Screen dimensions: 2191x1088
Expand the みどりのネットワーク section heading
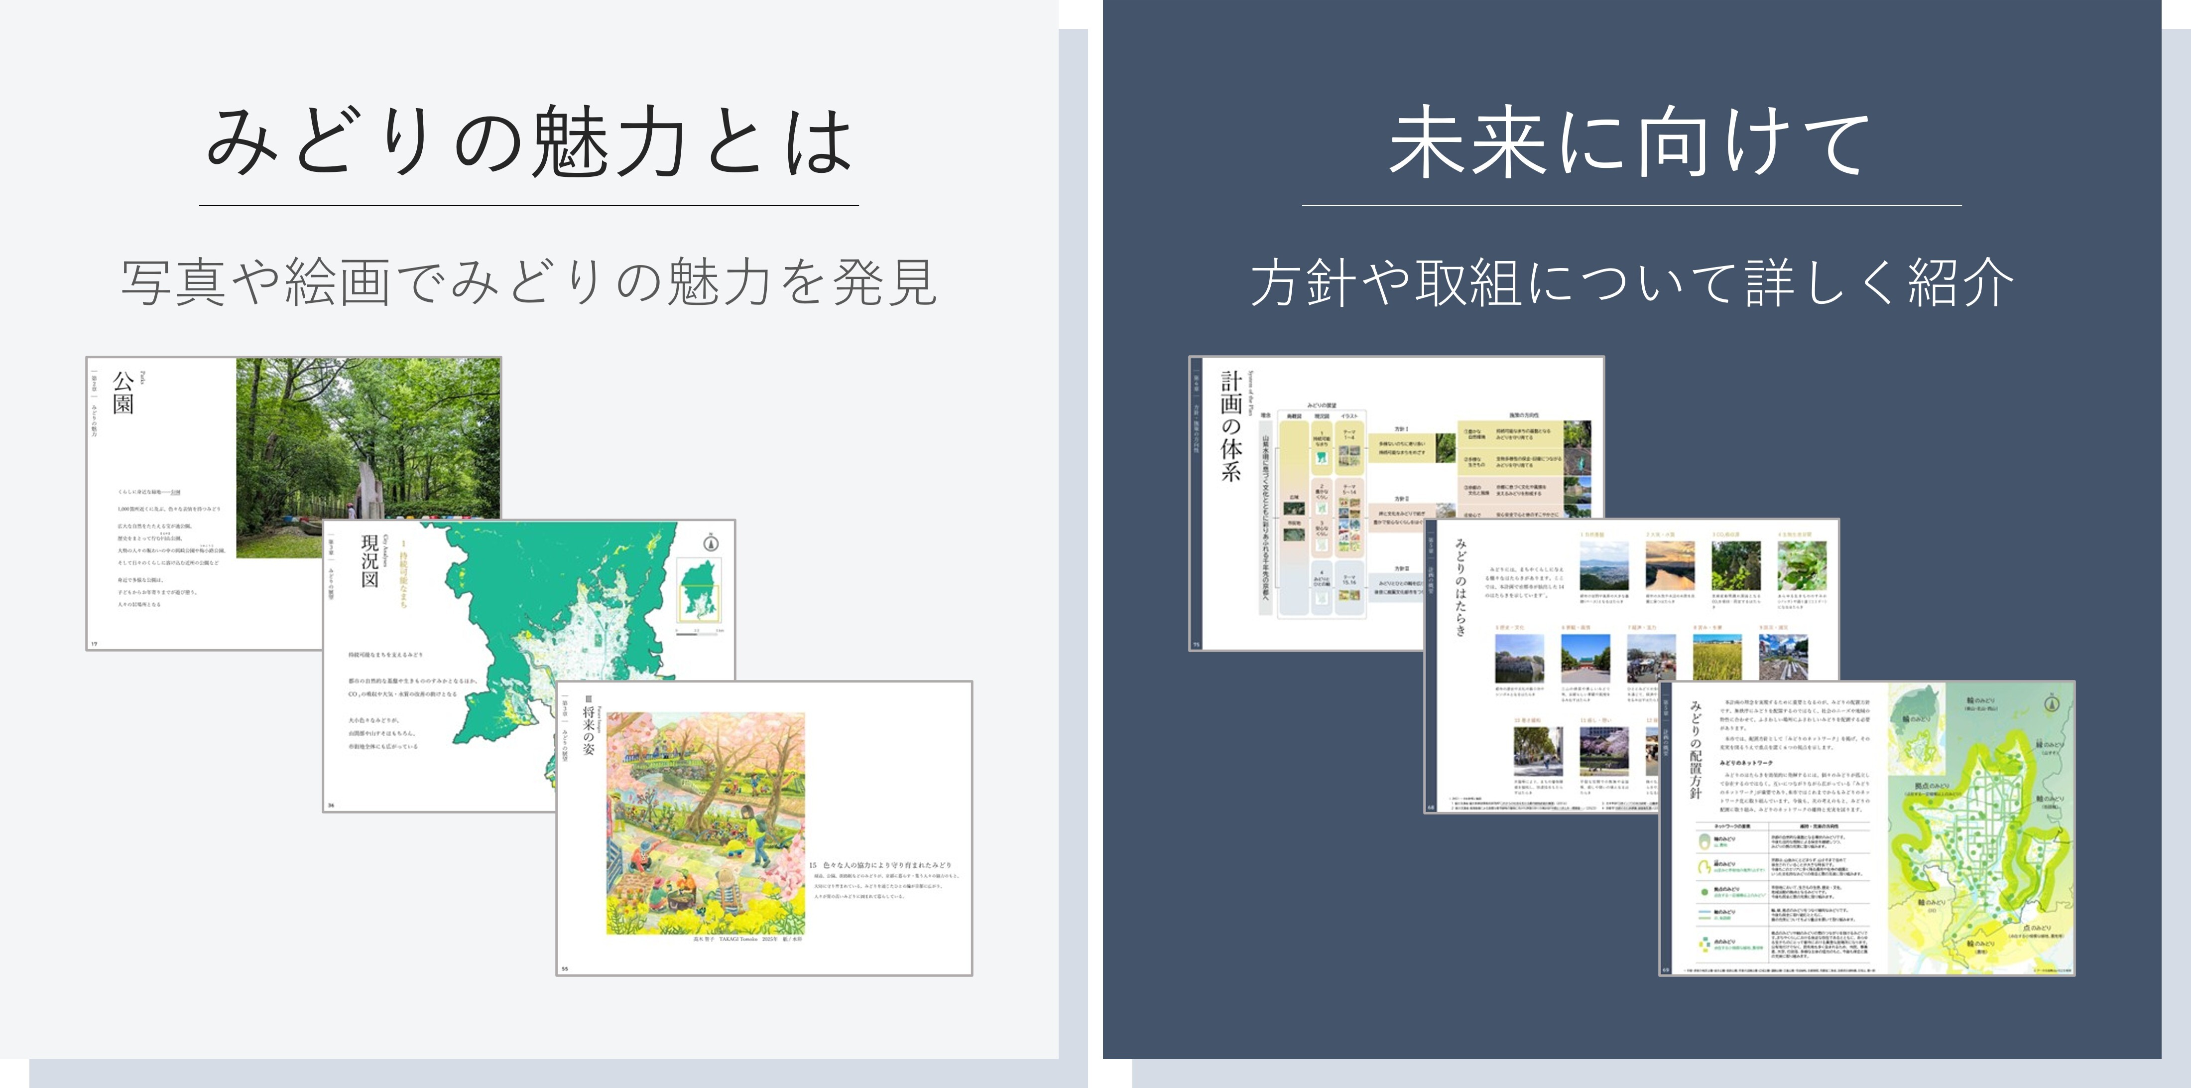(x=1745, y=764)
